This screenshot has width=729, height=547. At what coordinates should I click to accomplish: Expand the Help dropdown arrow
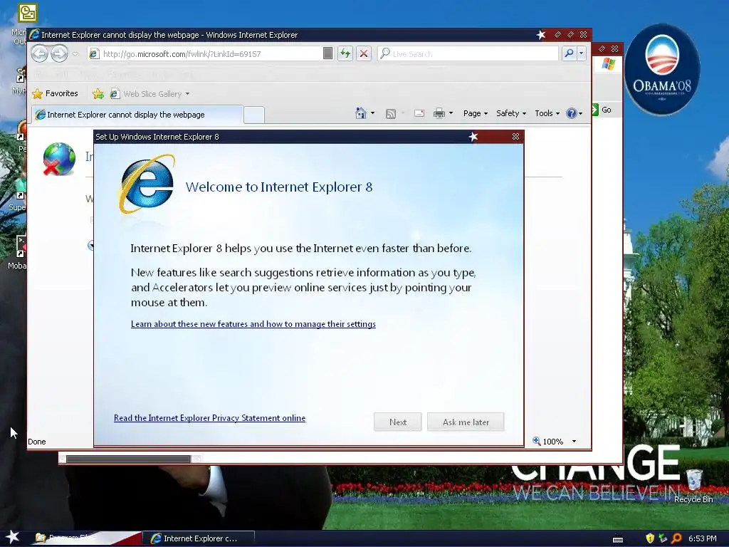click(x=580, y=113)
